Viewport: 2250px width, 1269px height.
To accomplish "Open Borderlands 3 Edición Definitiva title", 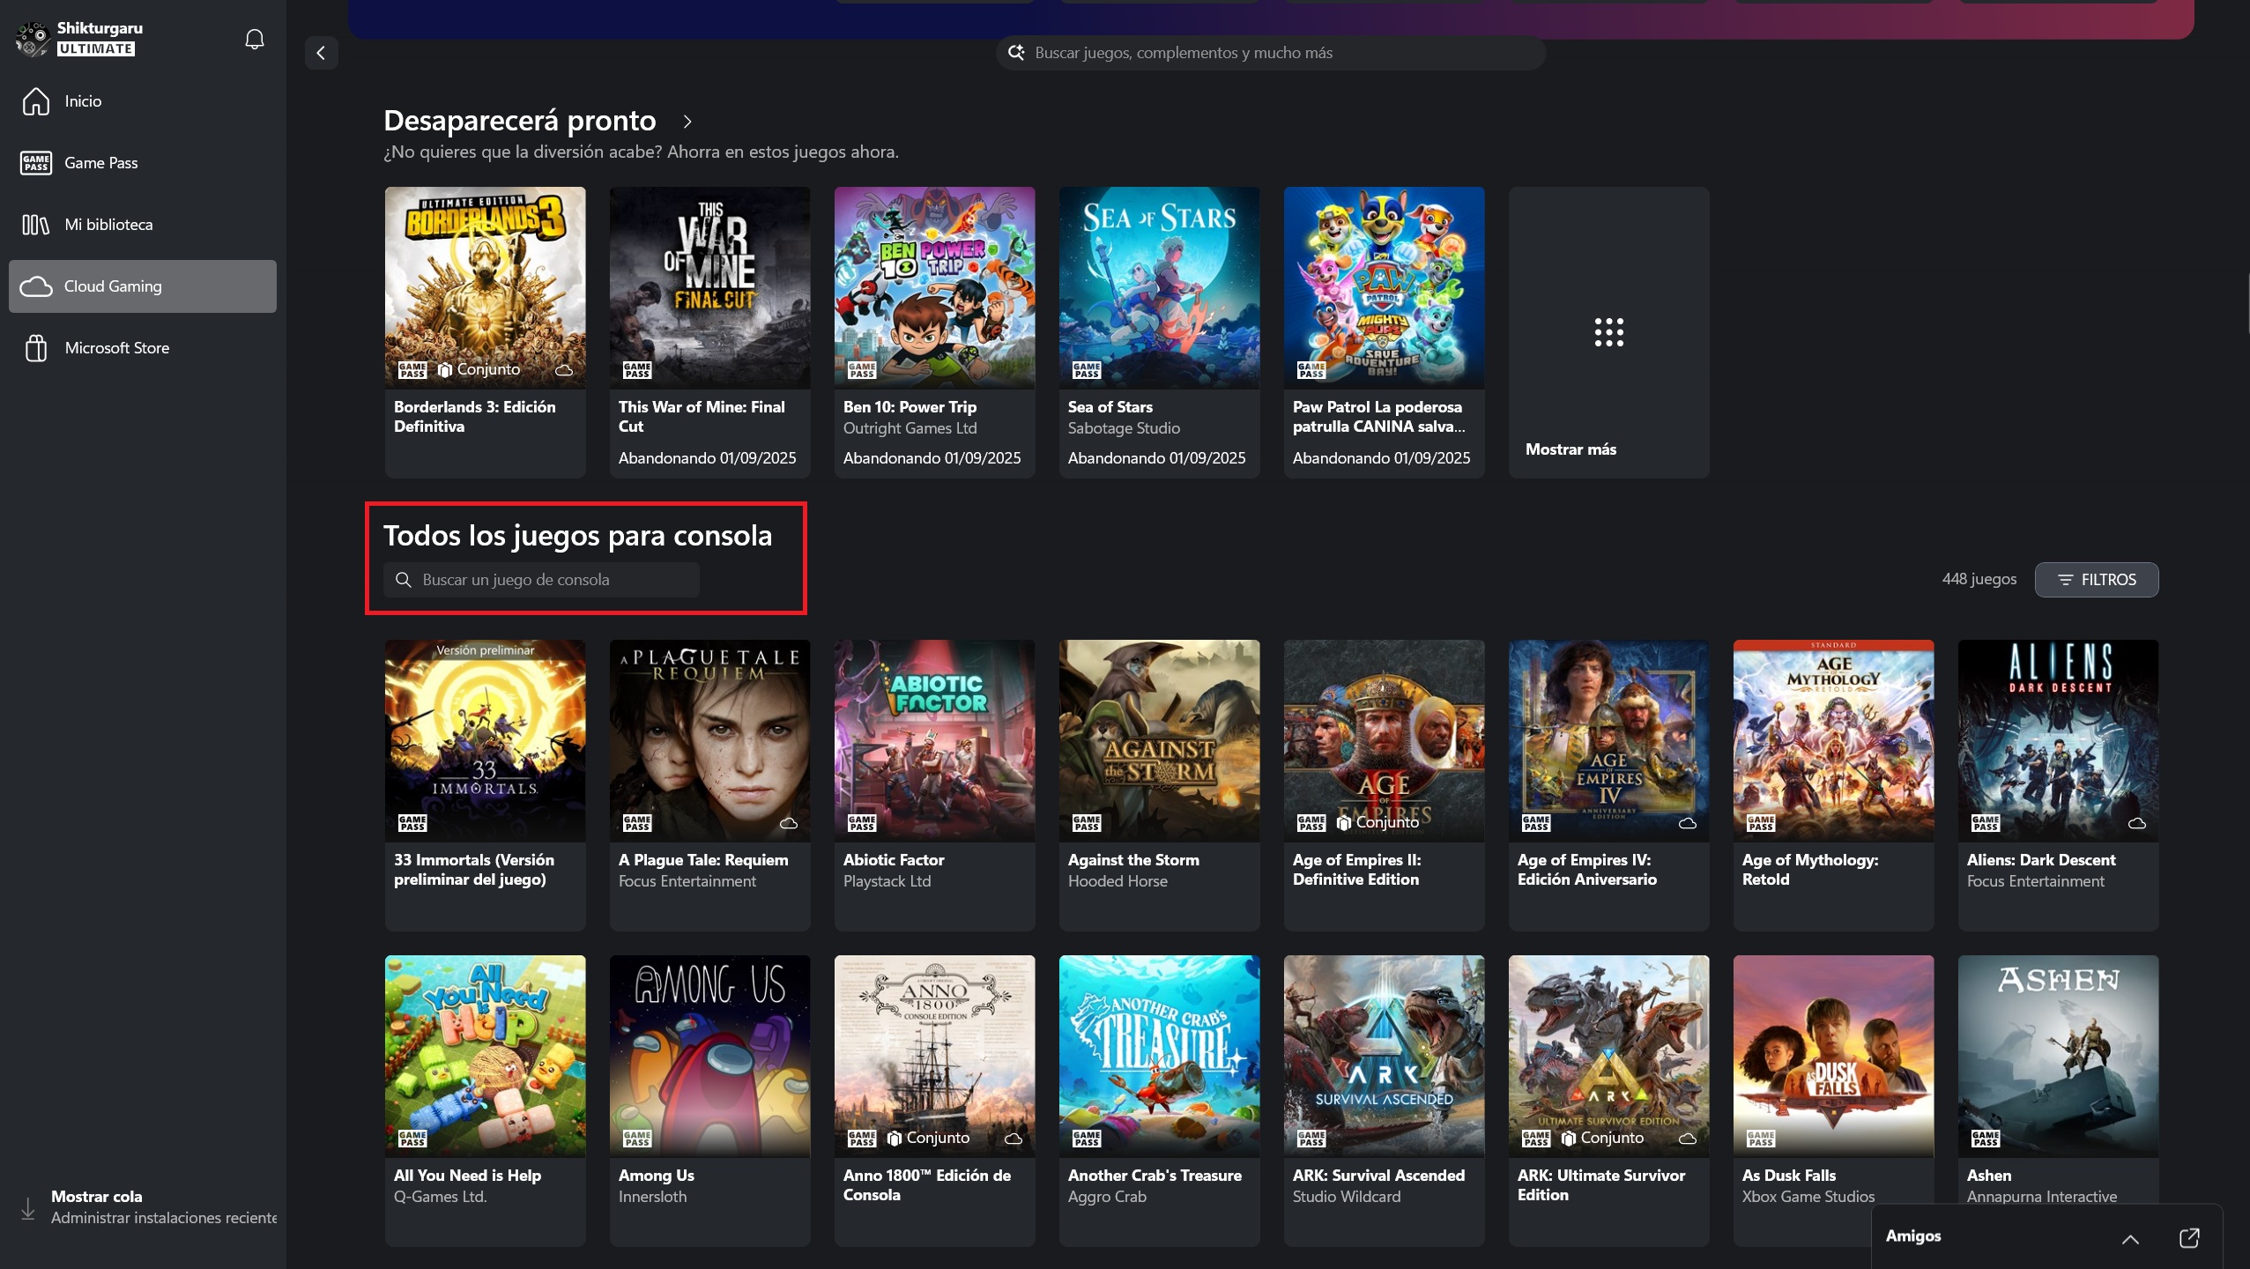I will pyautogui.click(x=474, y=417).
